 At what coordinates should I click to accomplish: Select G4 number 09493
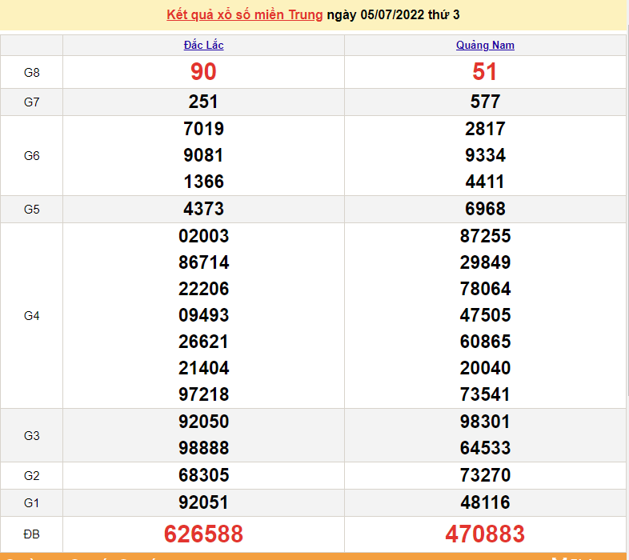point(203,315)
